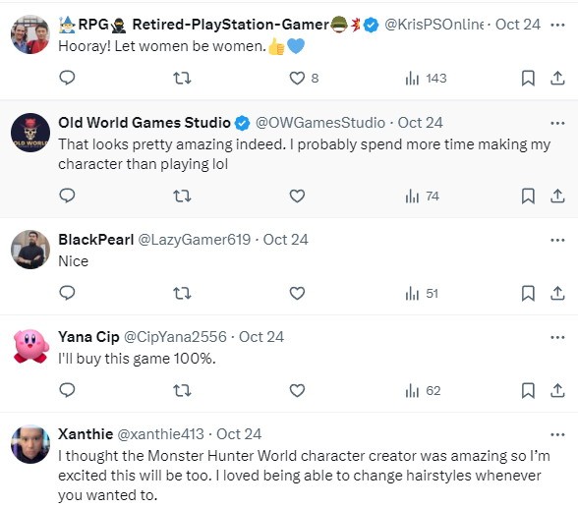
Task: Bookmark Old World Games Studio's tweet
Action: click(528, 196)
